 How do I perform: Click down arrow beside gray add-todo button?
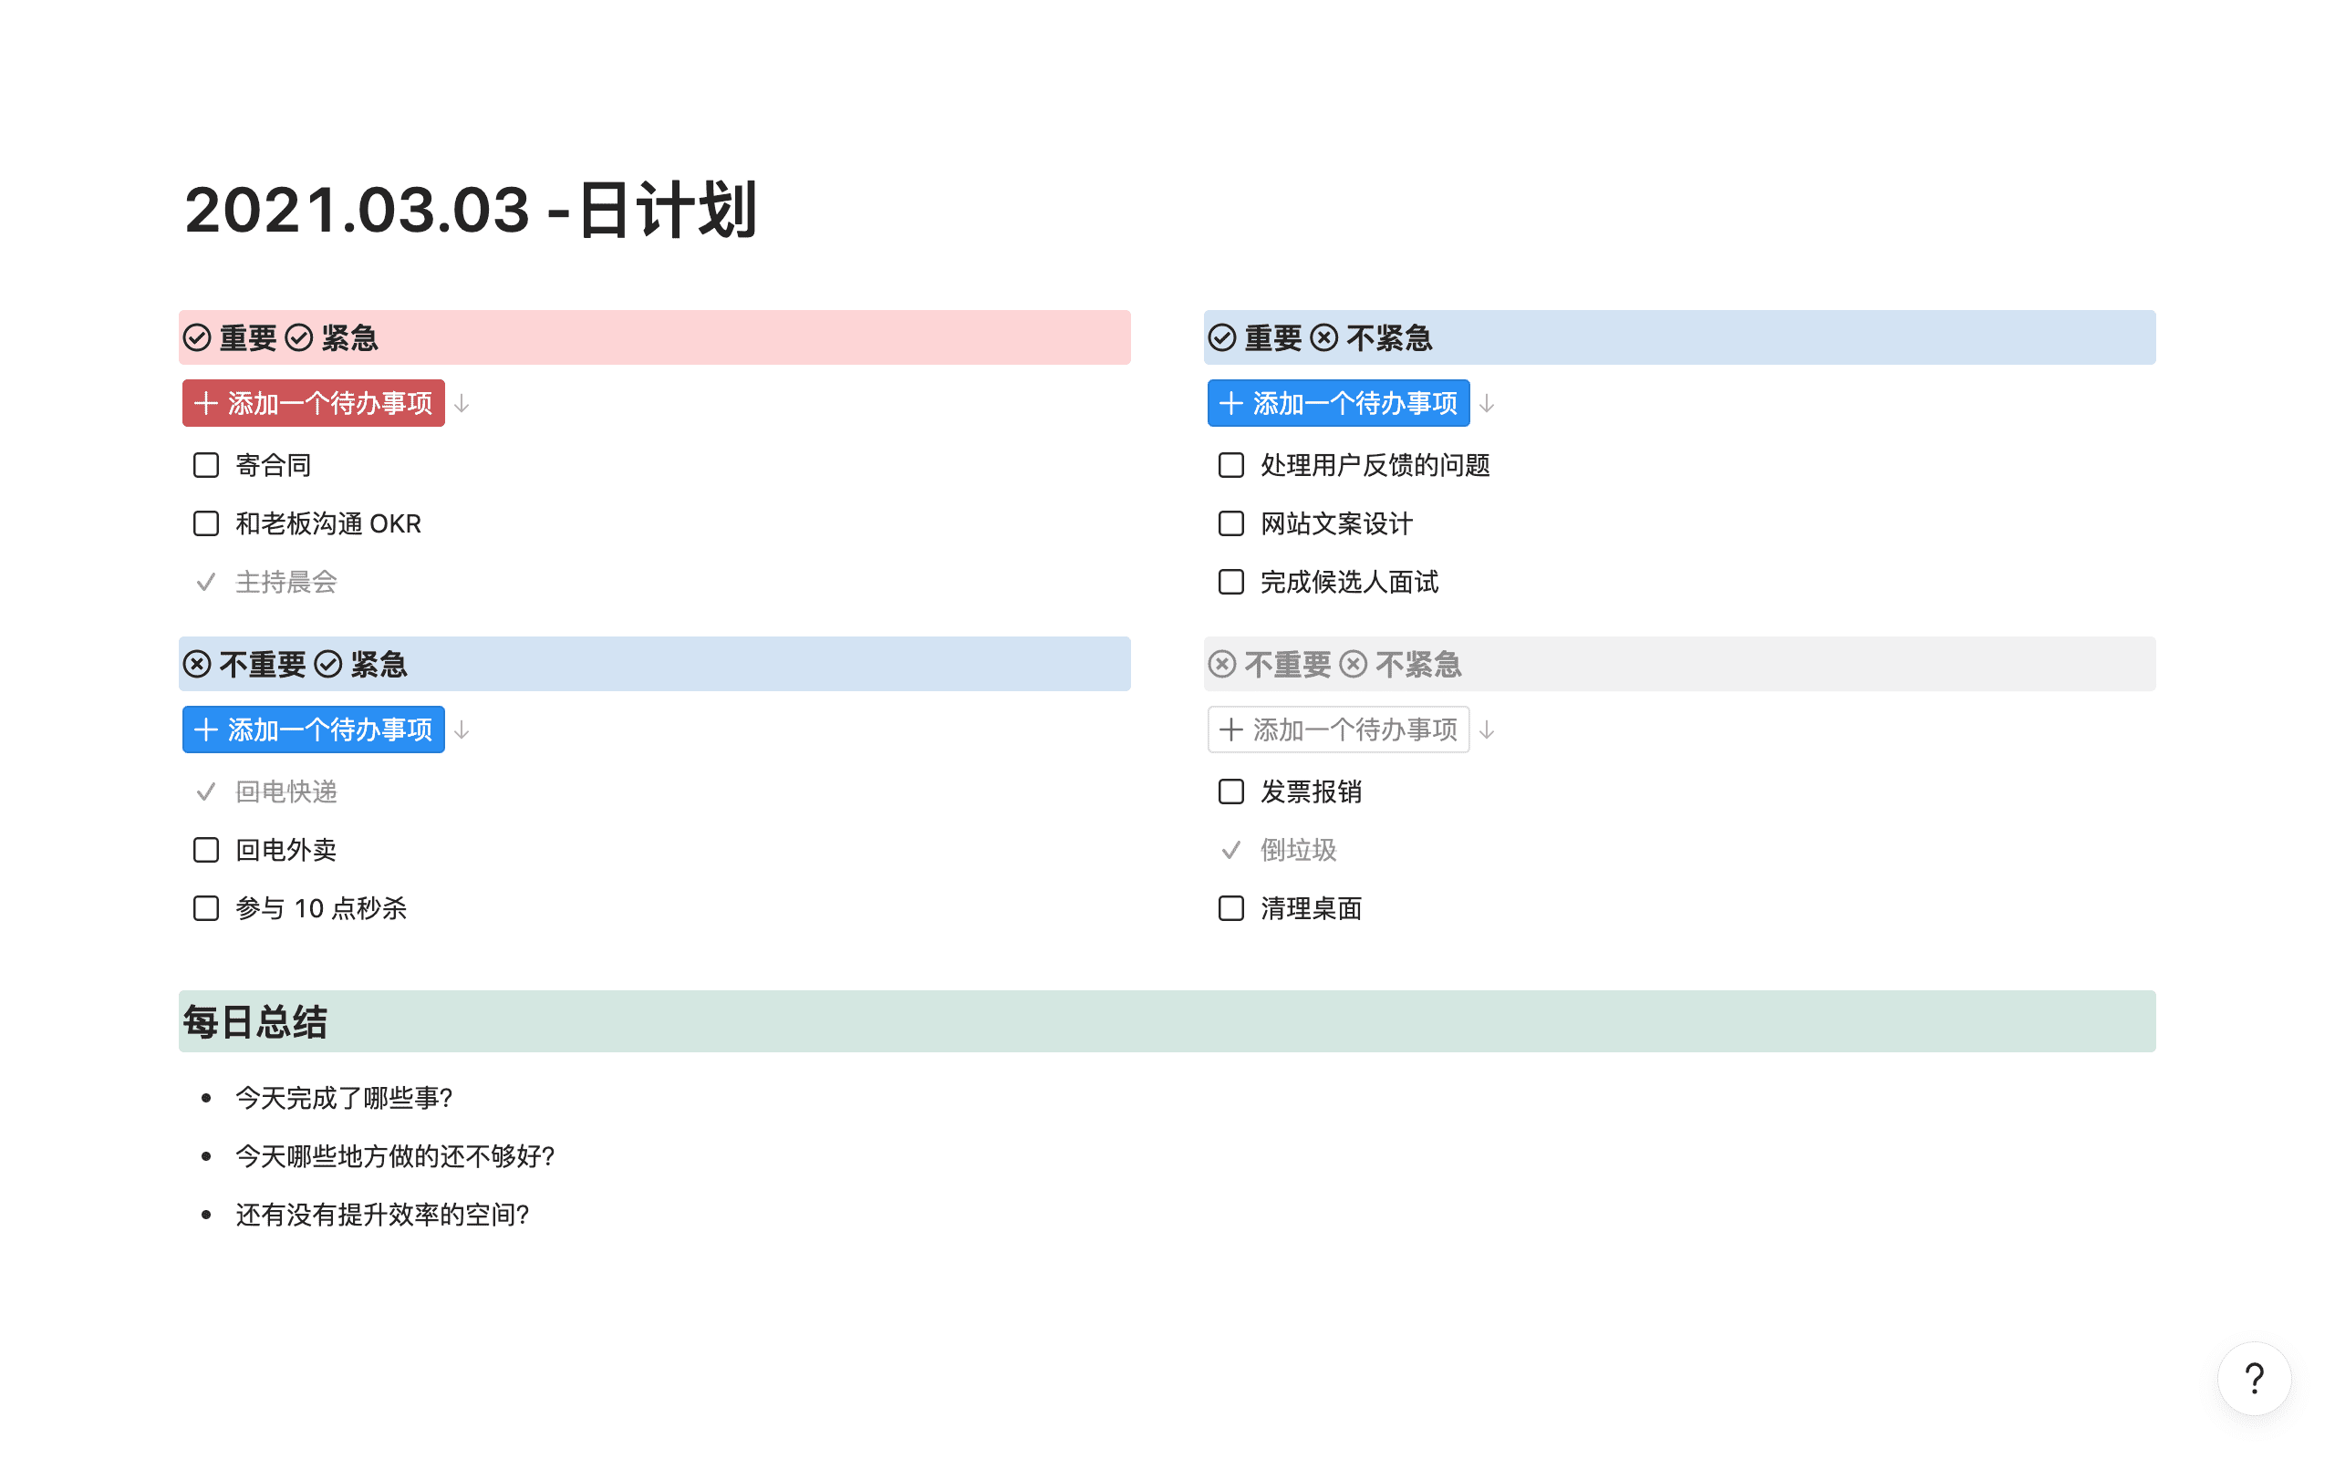click(x=1487, y=729)
